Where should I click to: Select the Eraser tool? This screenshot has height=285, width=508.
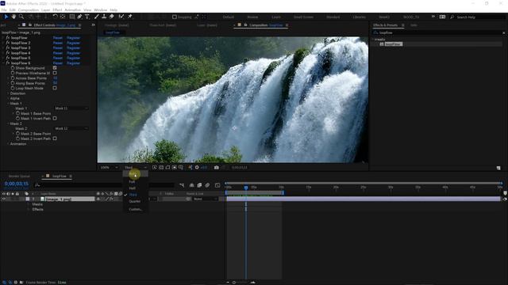click(111, 17)
